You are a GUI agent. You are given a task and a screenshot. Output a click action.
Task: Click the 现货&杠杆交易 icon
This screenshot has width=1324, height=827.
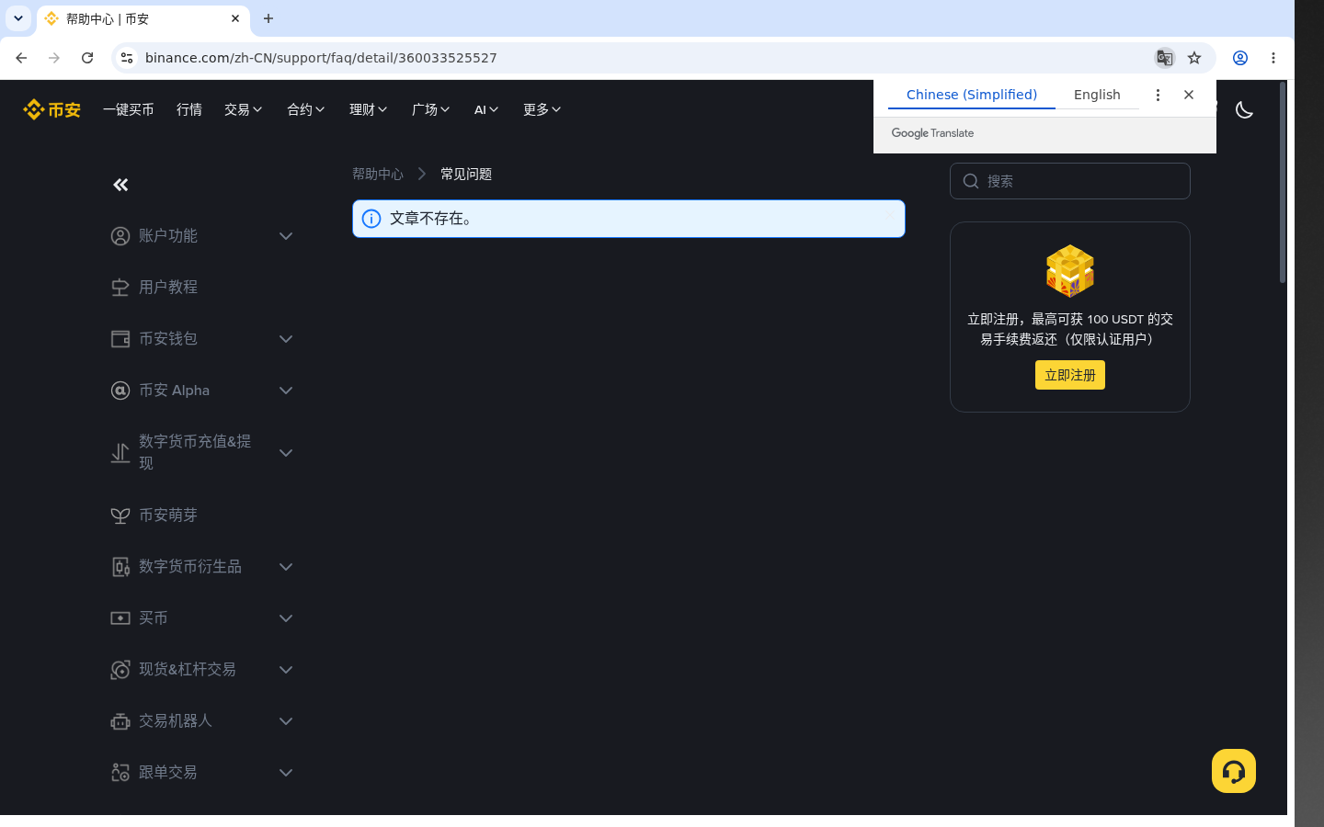click(120, 670)
